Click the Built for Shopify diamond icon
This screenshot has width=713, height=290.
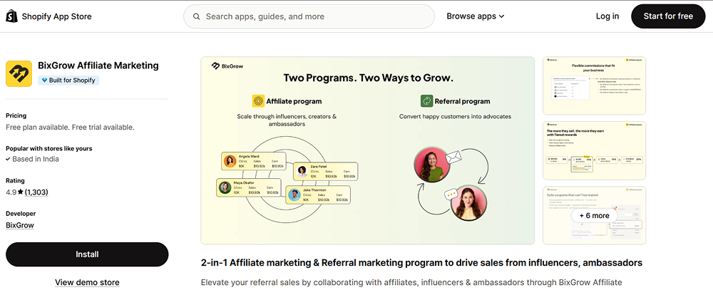(44, 80)
